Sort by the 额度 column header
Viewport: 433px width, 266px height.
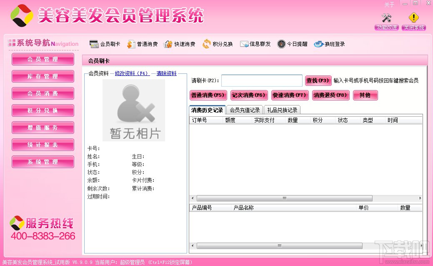point(237,120)
